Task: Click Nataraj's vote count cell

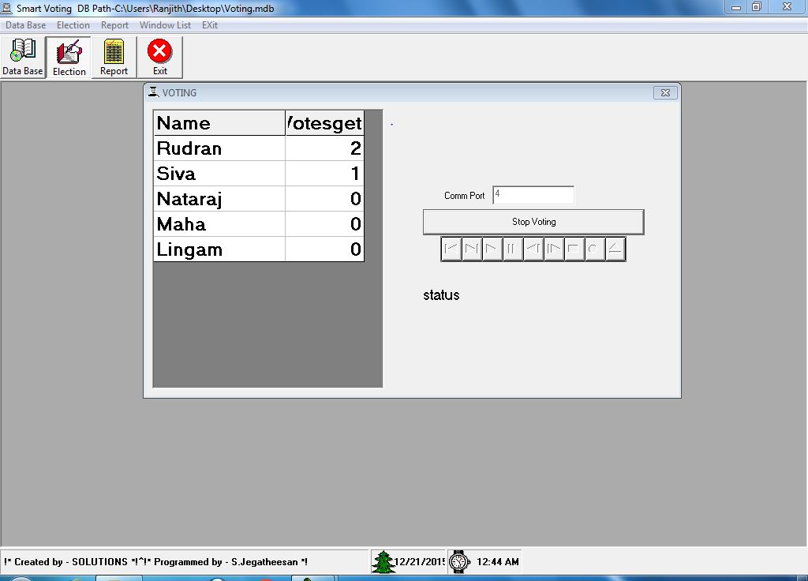Action: tap(324, 198)
